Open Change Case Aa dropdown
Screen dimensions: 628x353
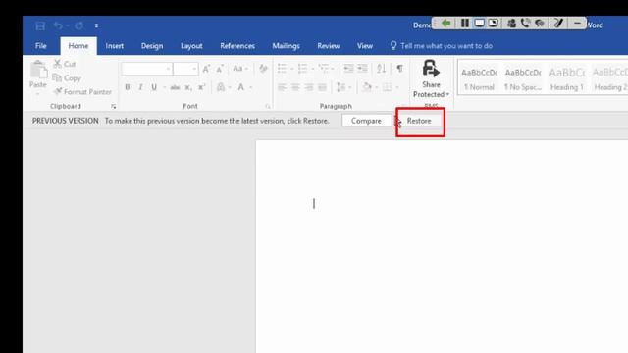click(240, 69)
